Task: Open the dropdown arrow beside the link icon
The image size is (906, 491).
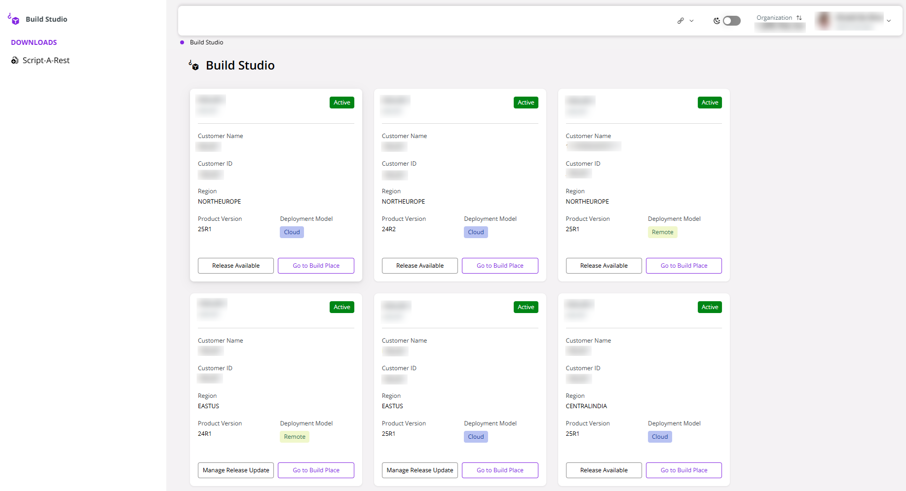Action: point(691,21)
